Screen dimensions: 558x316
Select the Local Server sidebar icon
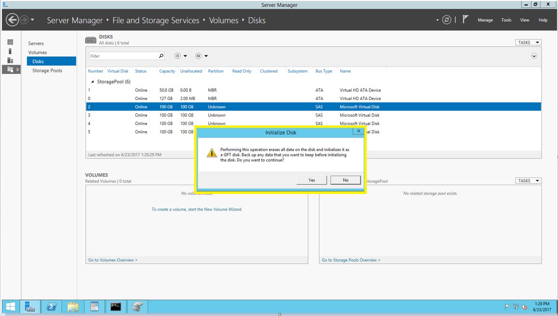(x=10, y=51)
